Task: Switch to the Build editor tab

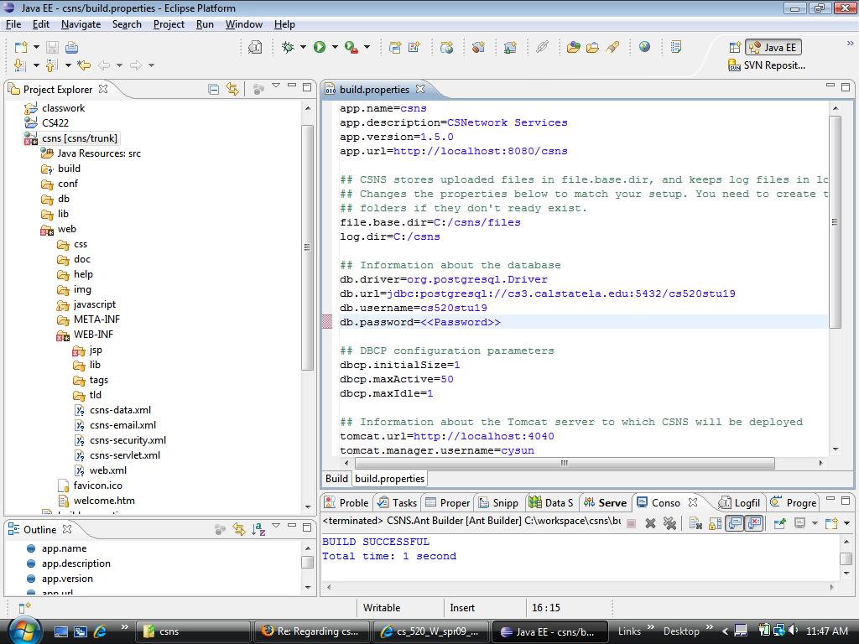Action: coord(336,479)
